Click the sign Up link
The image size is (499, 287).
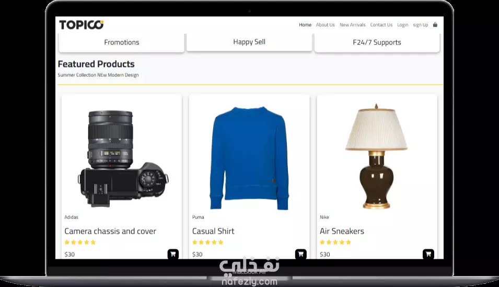(421, 25)
